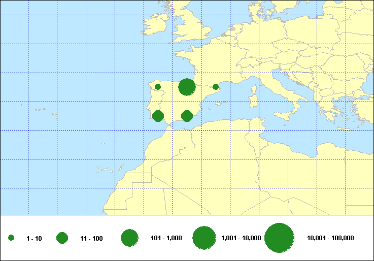Click the largest green circle in northern Spain
Screen dimensions: 374x261
pyautogui.click(x=187, y=87)
